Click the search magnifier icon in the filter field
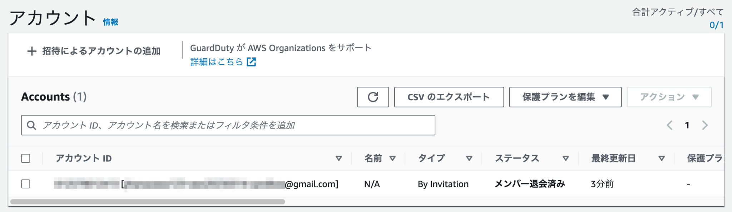The width and height of the screenshot is (732, 212). click(x=32, y=125)
